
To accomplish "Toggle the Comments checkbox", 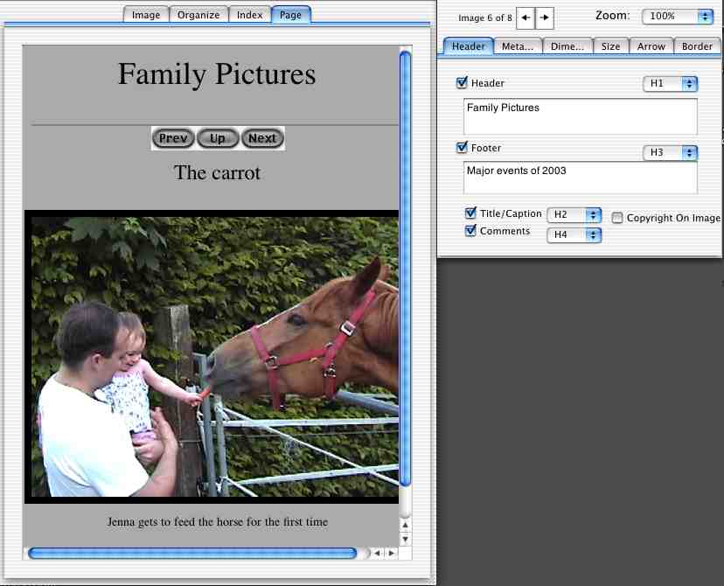I will click(470, 231).
